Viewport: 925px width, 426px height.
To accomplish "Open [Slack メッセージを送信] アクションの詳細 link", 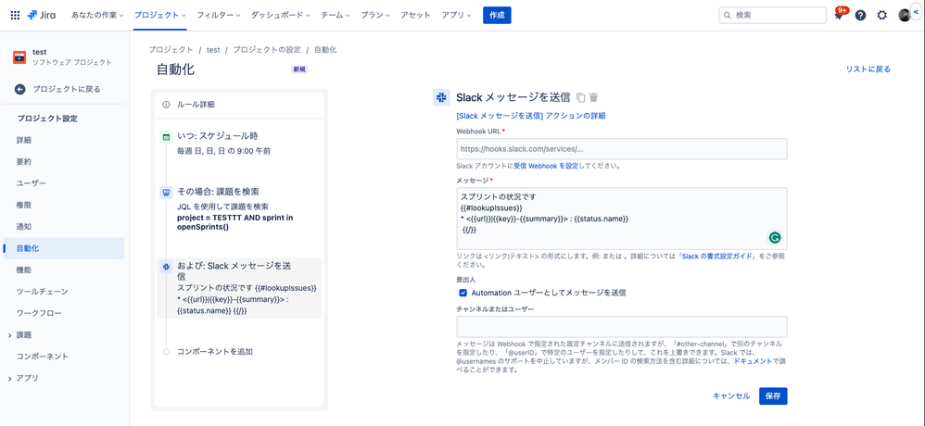I will (531, 116).
